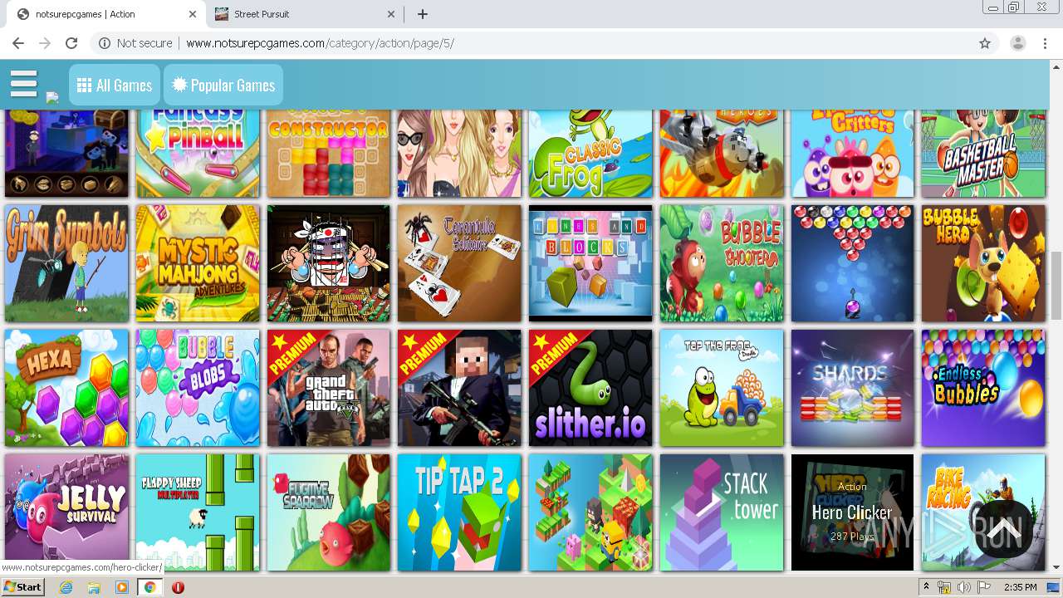
Task: Open the Bike Racing game tile
Action: pyautogui.click(x=983, y=512)
